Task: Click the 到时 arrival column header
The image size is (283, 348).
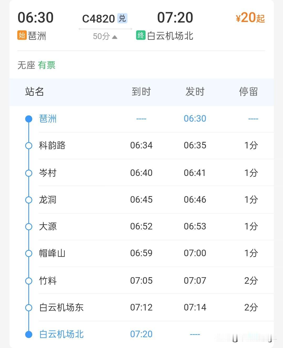Action: [141, 92]
